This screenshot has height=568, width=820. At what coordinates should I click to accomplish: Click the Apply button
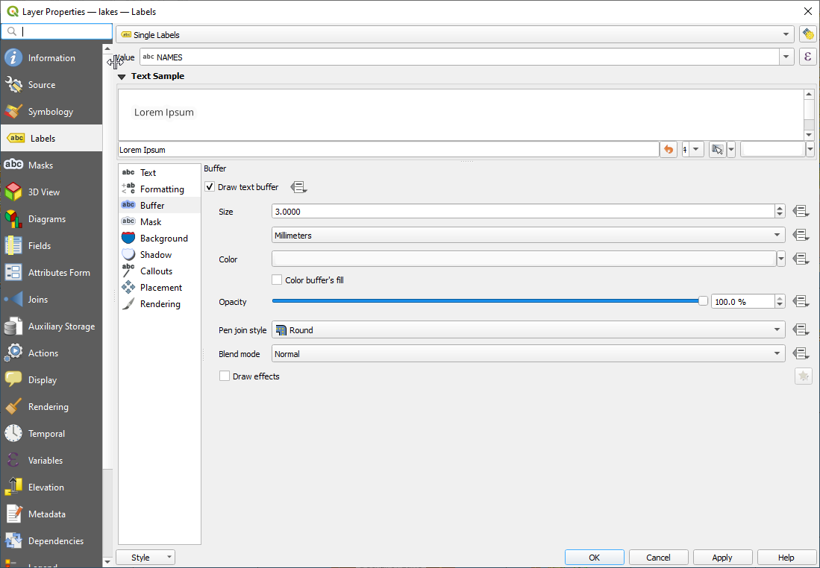pyautogui.click(x=722, y=558)
